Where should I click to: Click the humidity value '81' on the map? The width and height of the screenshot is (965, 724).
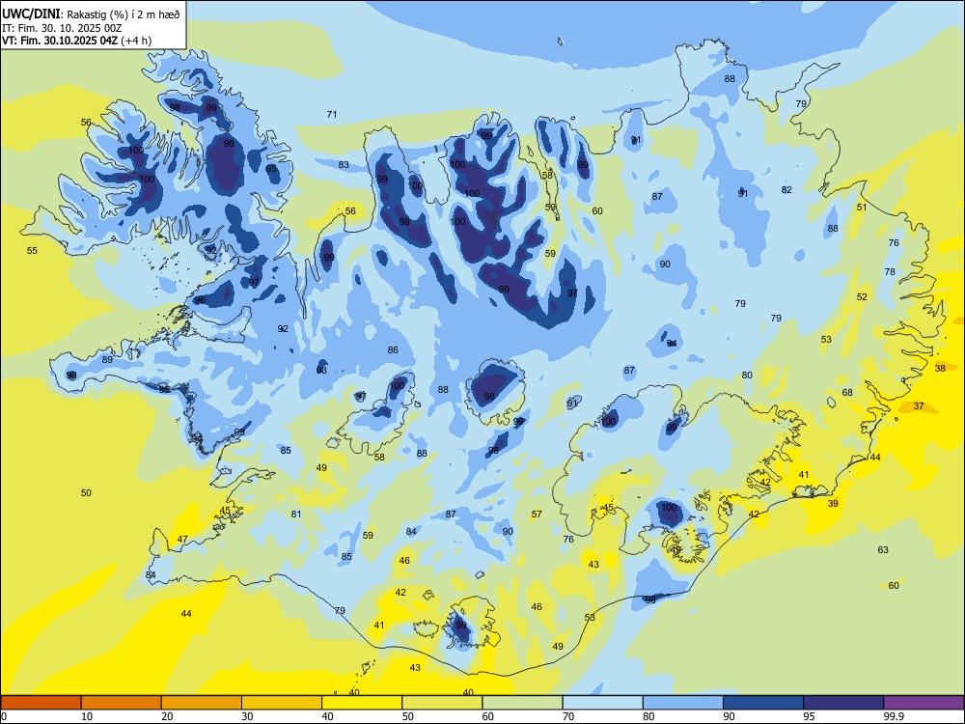[x=296, y=515]
